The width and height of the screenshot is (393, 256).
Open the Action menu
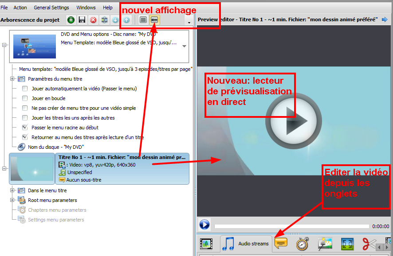click(20, 8)
